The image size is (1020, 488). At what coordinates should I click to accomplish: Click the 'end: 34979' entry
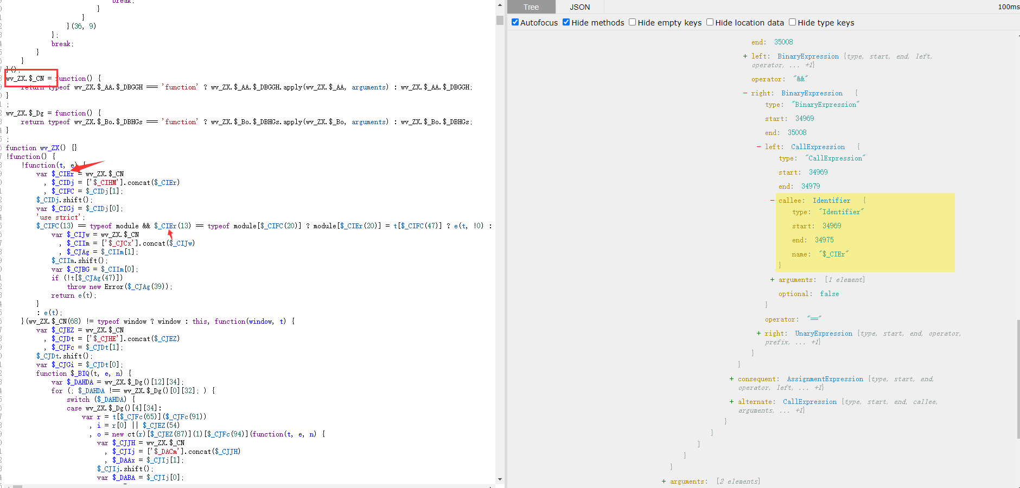coord(799,187)
